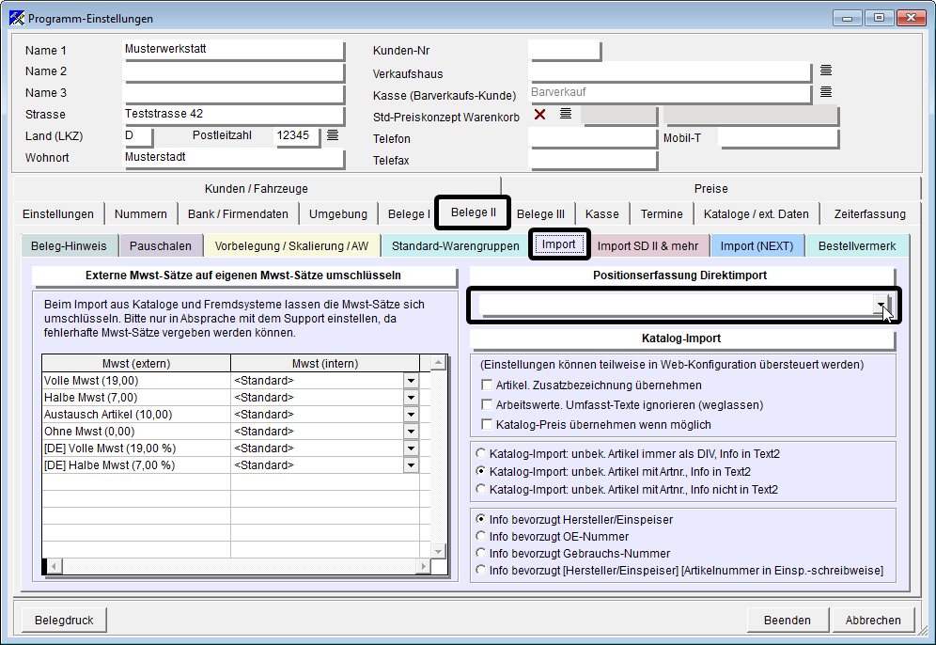Open Std-Preiskonzept Warenkorb list icon
This screenshot has width=936, height=645.
pos(566,114)
